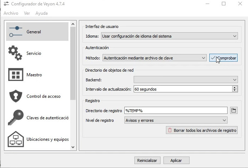This screenshot has width=248, height=168.
Task: Increase the update interval with up arrow
Action: [x=235, y=87]
